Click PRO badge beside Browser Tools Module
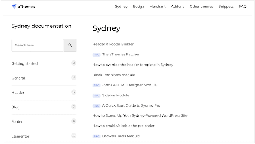Viewport: 255px width, 144px height. [96, 136]
